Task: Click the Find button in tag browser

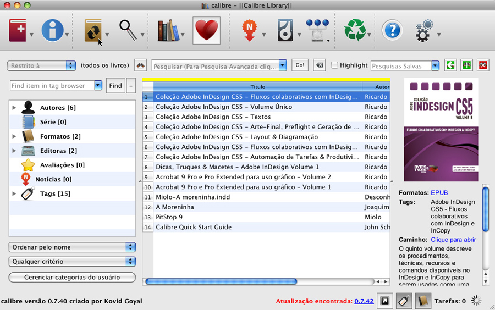Action: pos(116,85)
